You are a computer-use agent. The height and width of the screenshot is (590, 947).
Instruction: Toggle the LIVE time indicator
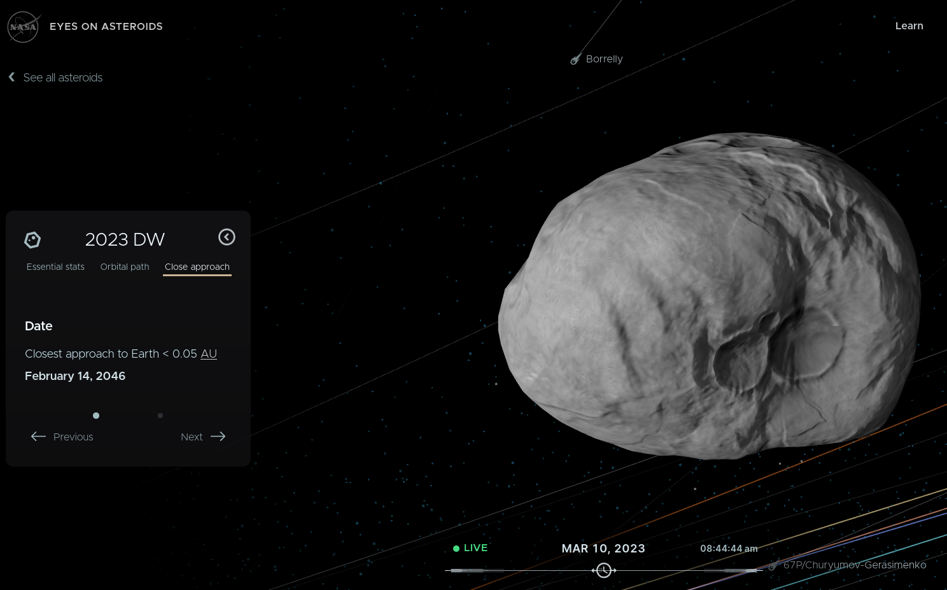470,548
